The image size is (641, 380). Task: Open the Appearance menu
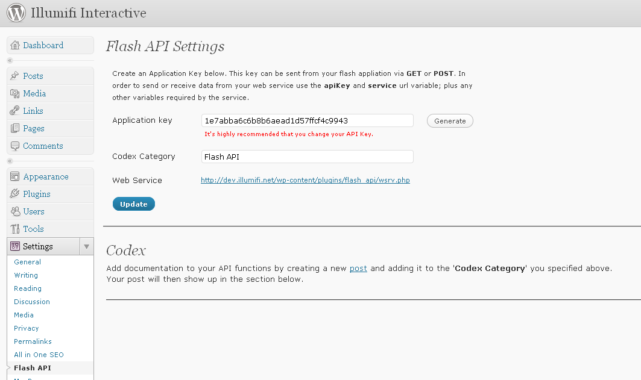click(x=46, y=176)
